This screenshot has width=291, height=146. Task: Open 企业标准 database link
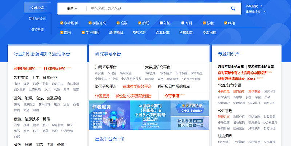163,32
